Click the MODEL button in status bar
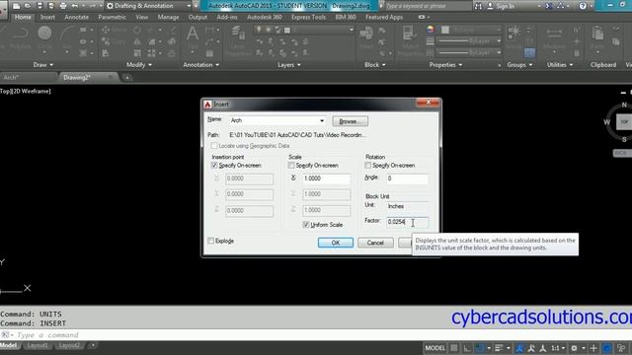This screenshot has width=632, height=355. coord(434,348)
